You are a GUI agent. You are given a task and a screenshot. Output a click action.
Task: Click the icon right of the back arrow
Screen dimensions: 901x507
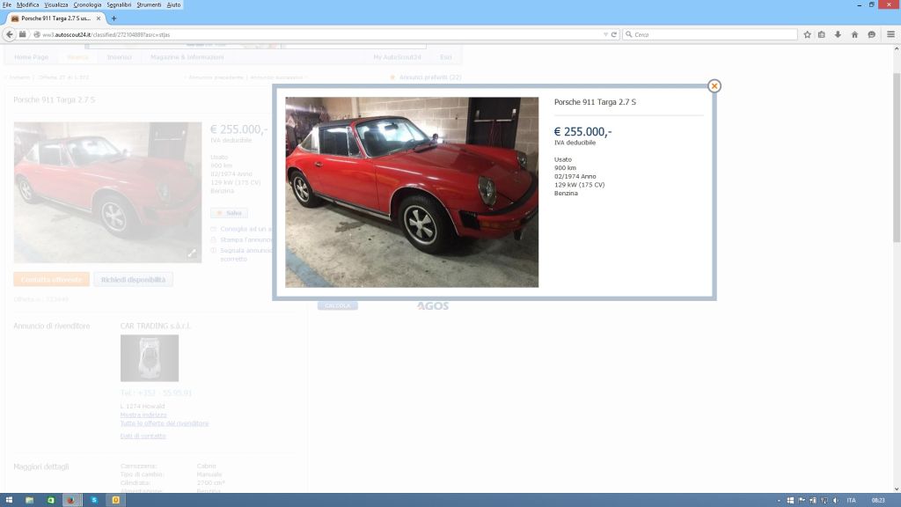pyautogui.click(x=22, y=34)
